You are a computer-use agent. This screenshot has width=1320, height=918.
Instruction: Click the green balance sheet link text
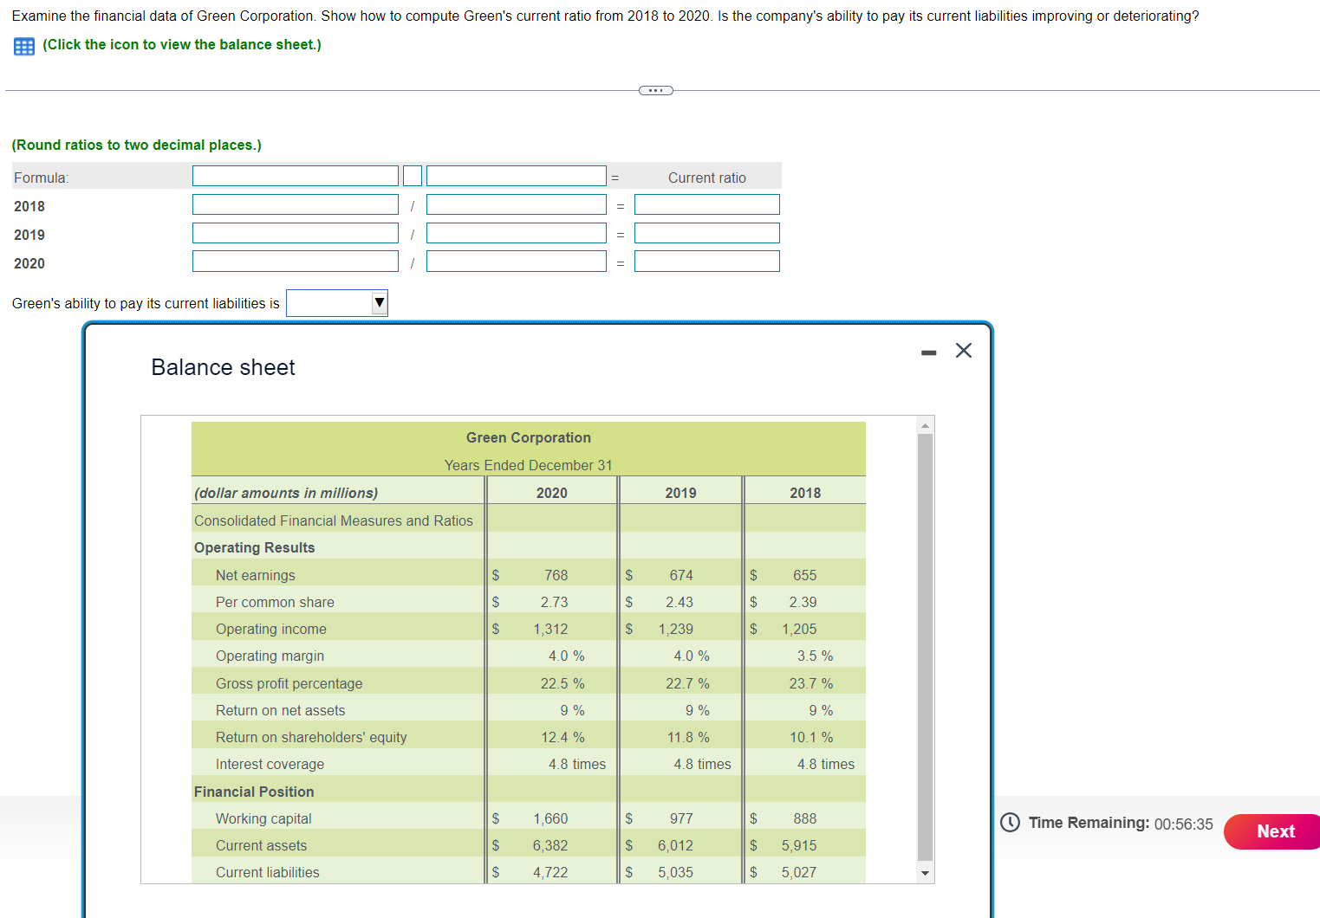tap(181, 44)
